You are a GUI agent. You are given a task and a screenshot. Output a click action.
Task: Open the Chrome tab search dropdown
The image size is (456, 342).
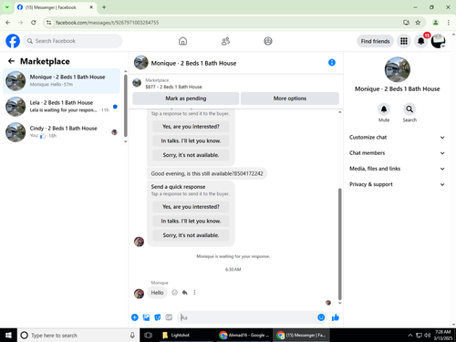click(x=6, y=7)
